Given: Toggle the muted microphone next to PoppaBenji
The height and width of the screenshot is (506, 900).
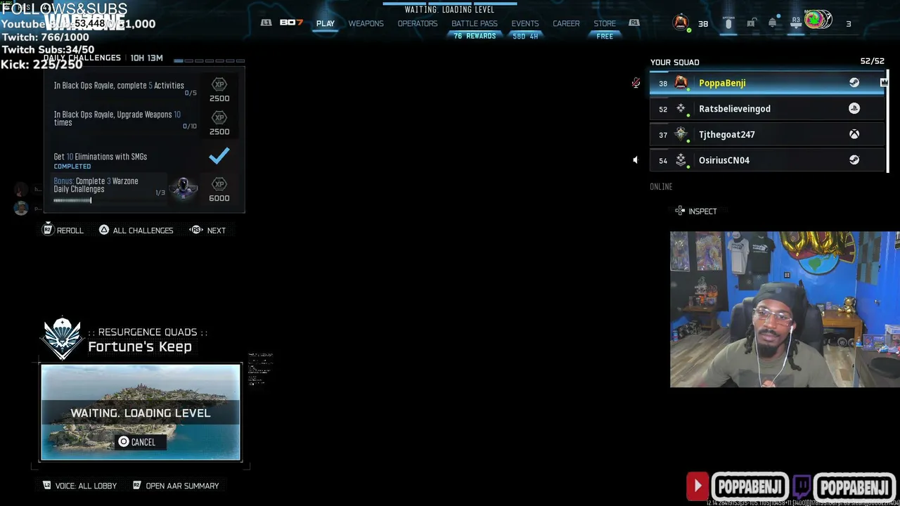Looking at the screenshot, I should [636, 83].
